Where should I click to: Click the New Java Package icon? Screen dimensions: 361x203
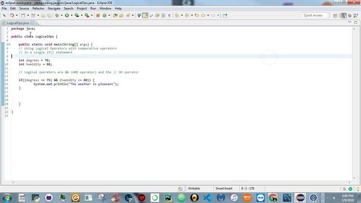pos(98,15)
